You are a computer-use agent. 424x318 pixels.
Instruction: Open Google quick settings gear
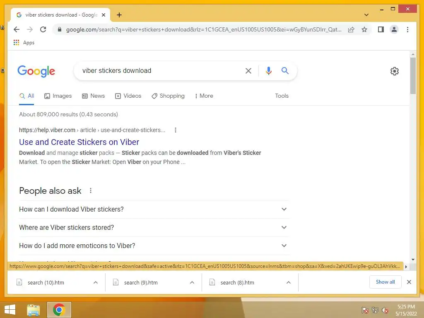[395, 71]
